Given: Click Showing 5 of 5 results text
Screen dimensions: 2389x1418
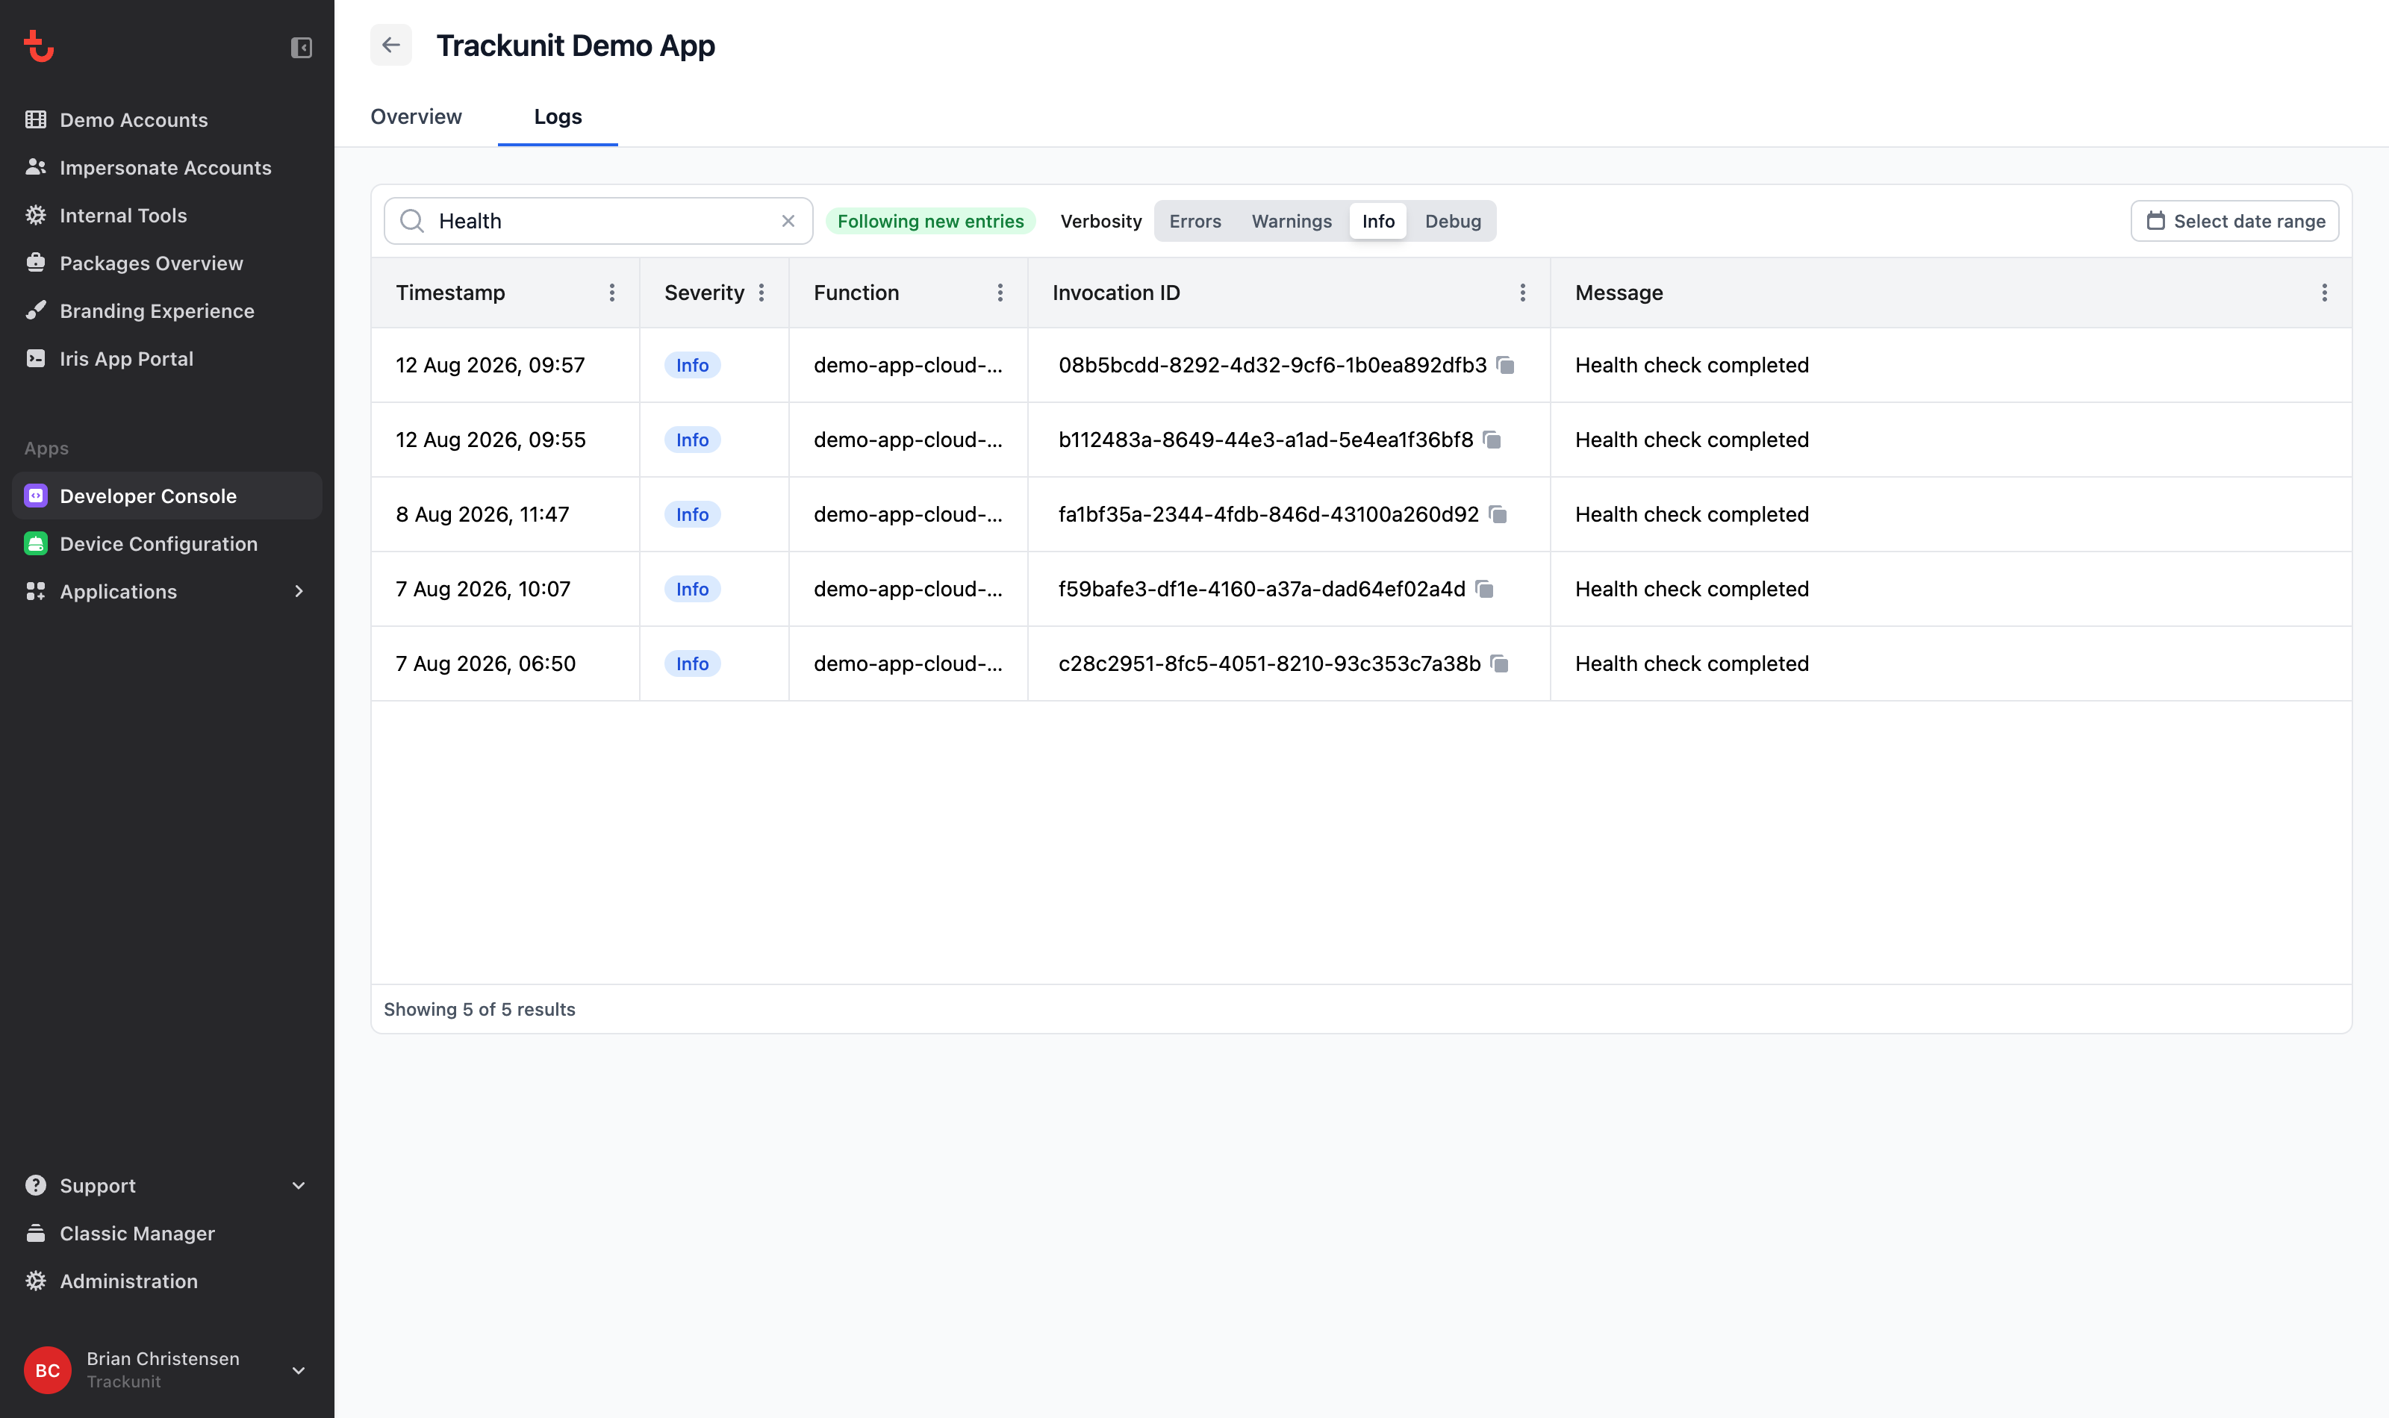Looking at the screenshot, I should tap(480, 1009).
